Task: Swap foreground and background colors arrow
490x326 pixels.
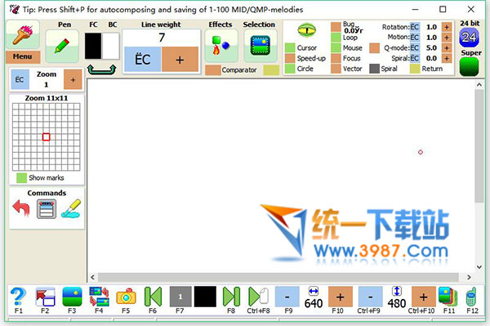Action: [101, 69]
